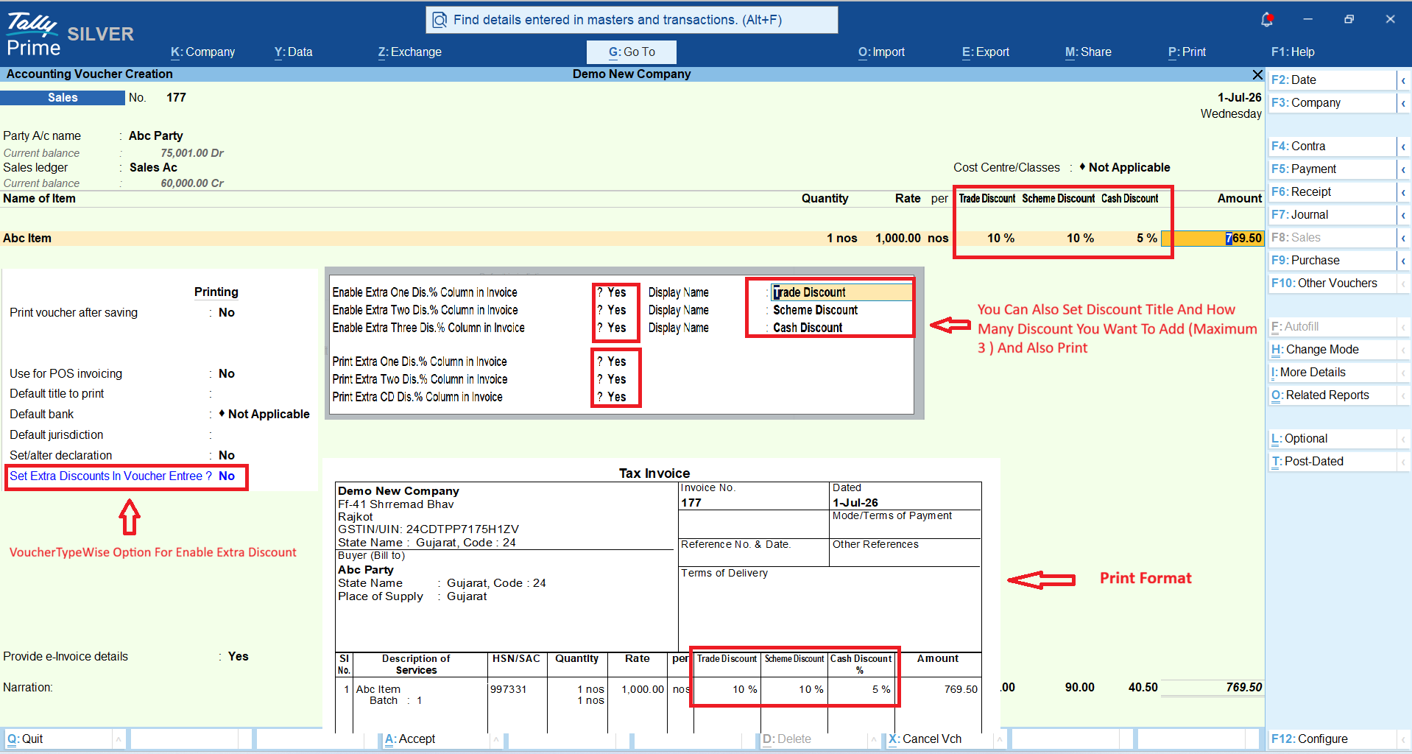The width and height of the screenshot is (1412, 754).
Task: Open the E: Export menu
Action: pos(985,52)
